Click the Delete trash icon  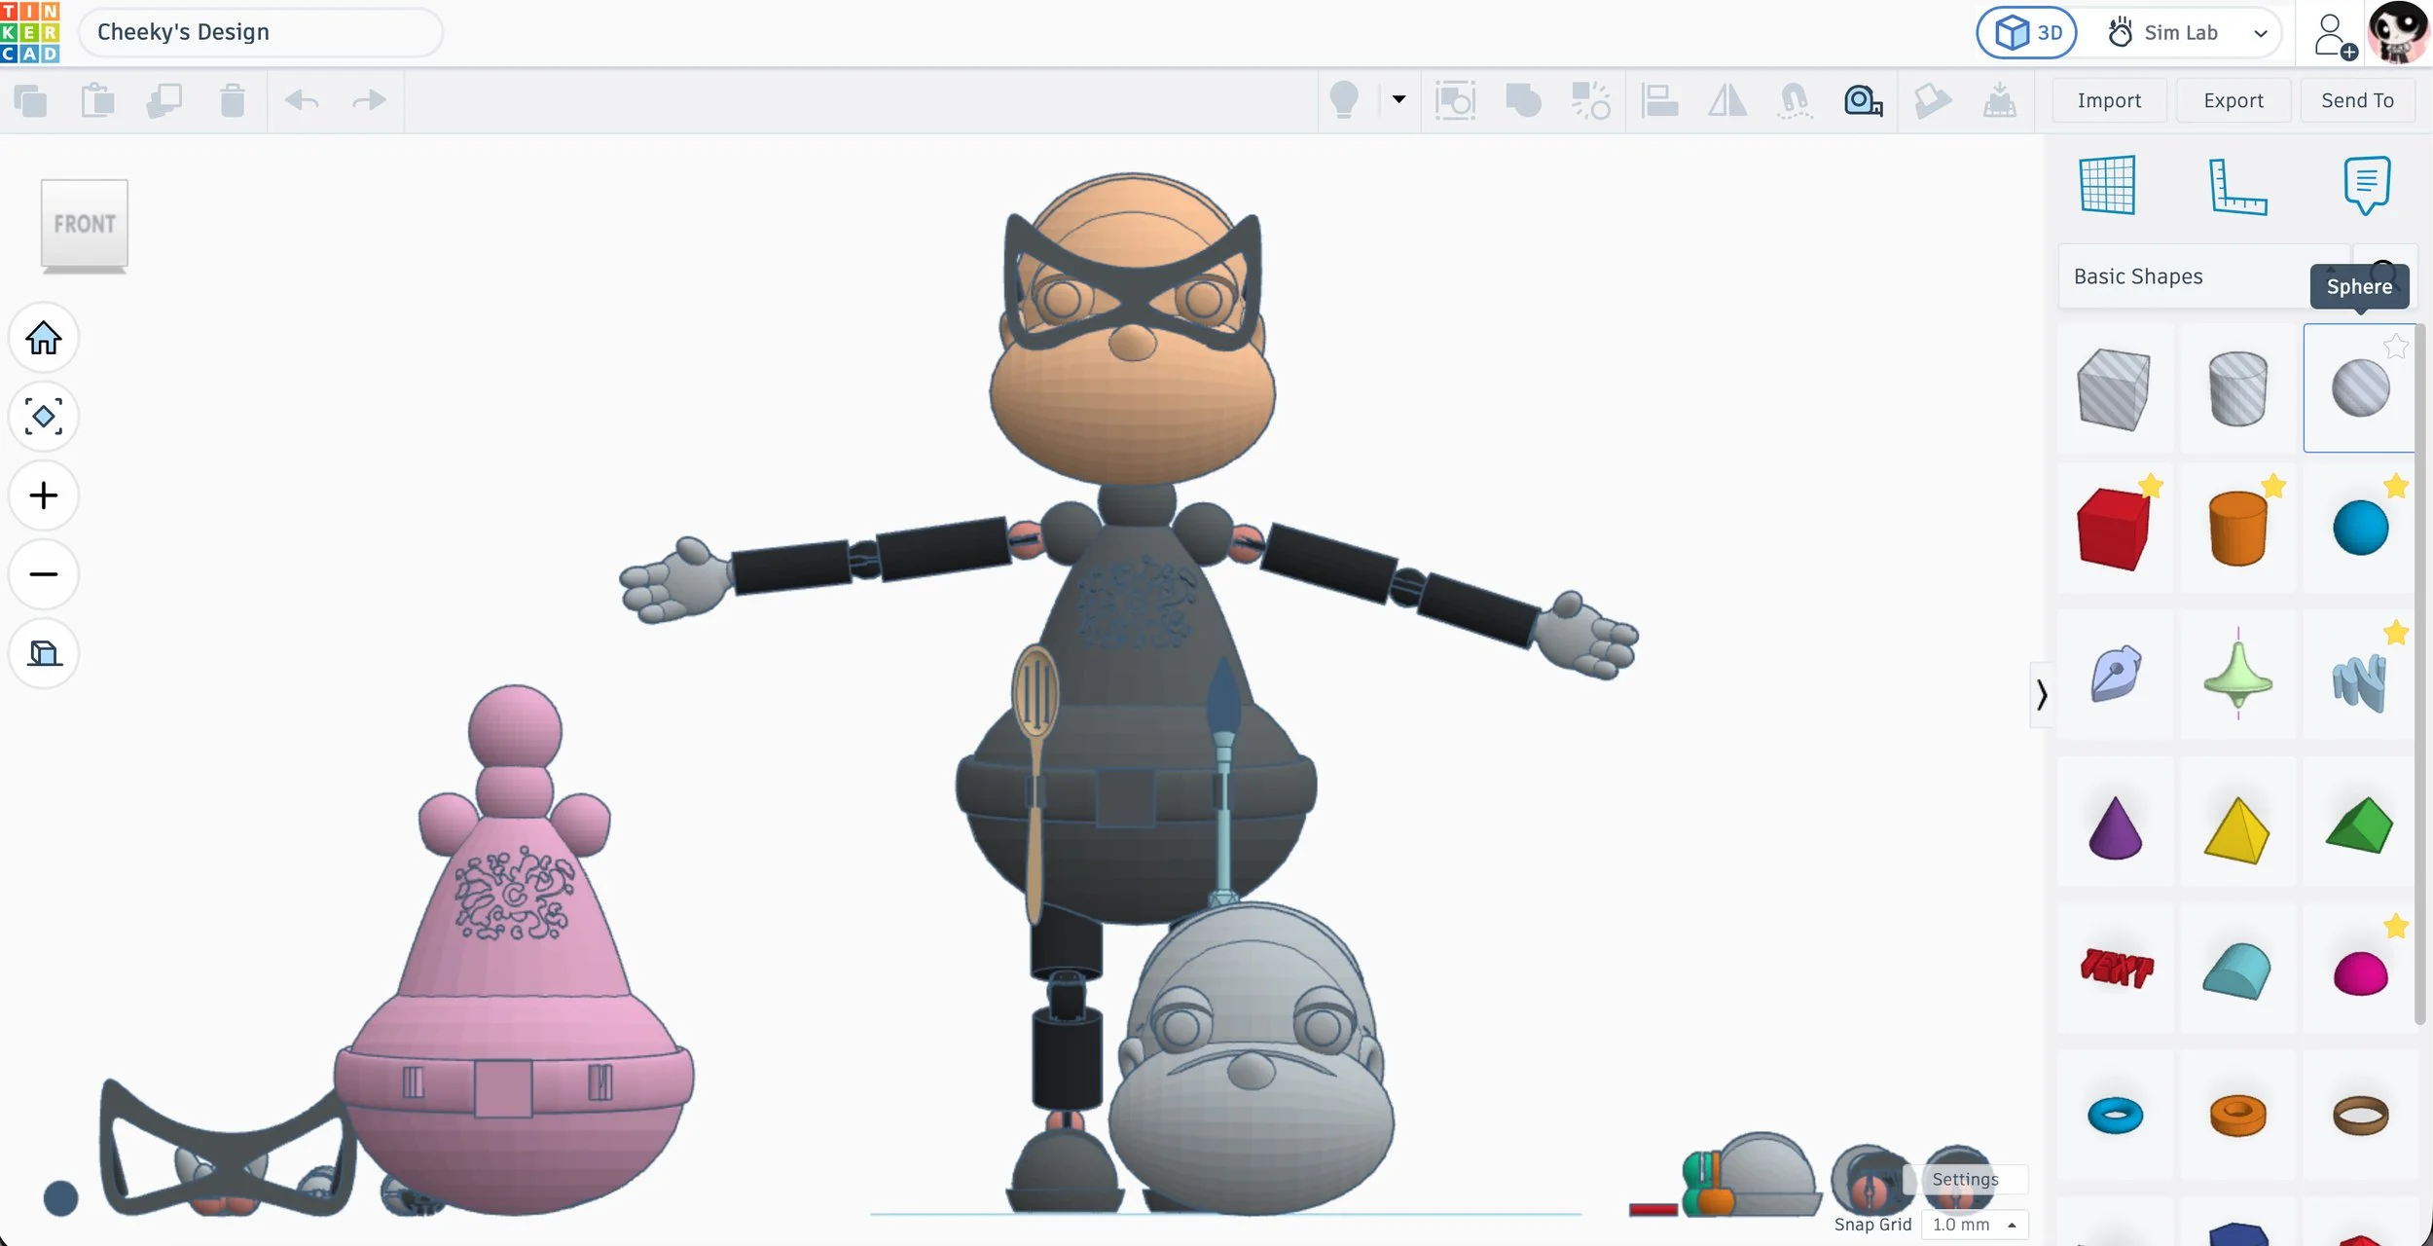pos(233,100)
